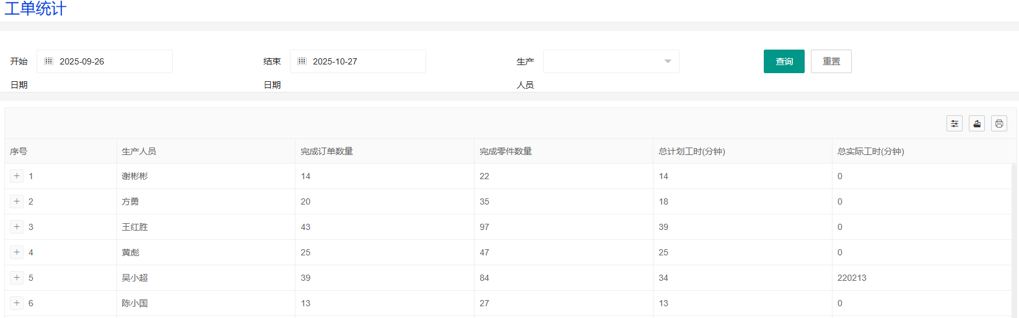Open the start date calendar icon
The image size is (1019, 318).
point(49,61)
